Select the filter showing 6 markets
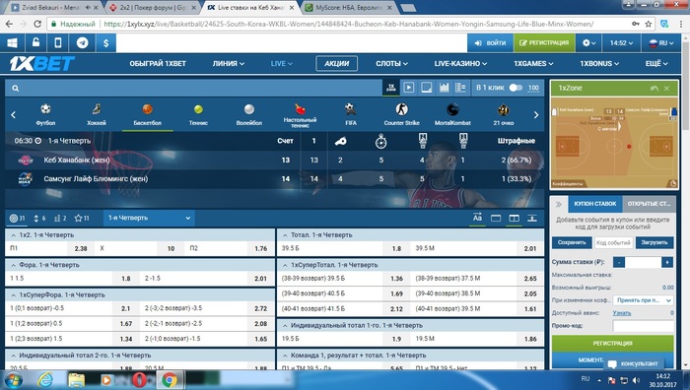 click(x=39, y=218)
